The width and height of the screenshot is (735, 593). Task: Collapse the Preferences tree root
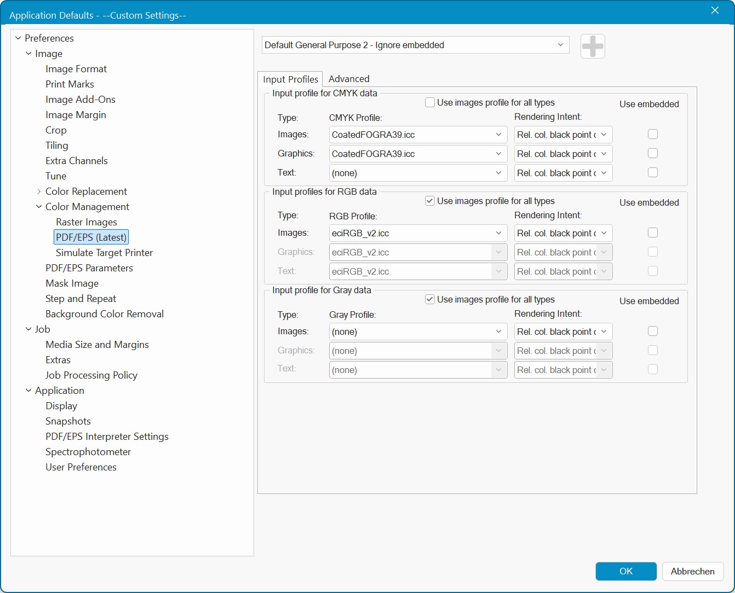tap(18, 38)
